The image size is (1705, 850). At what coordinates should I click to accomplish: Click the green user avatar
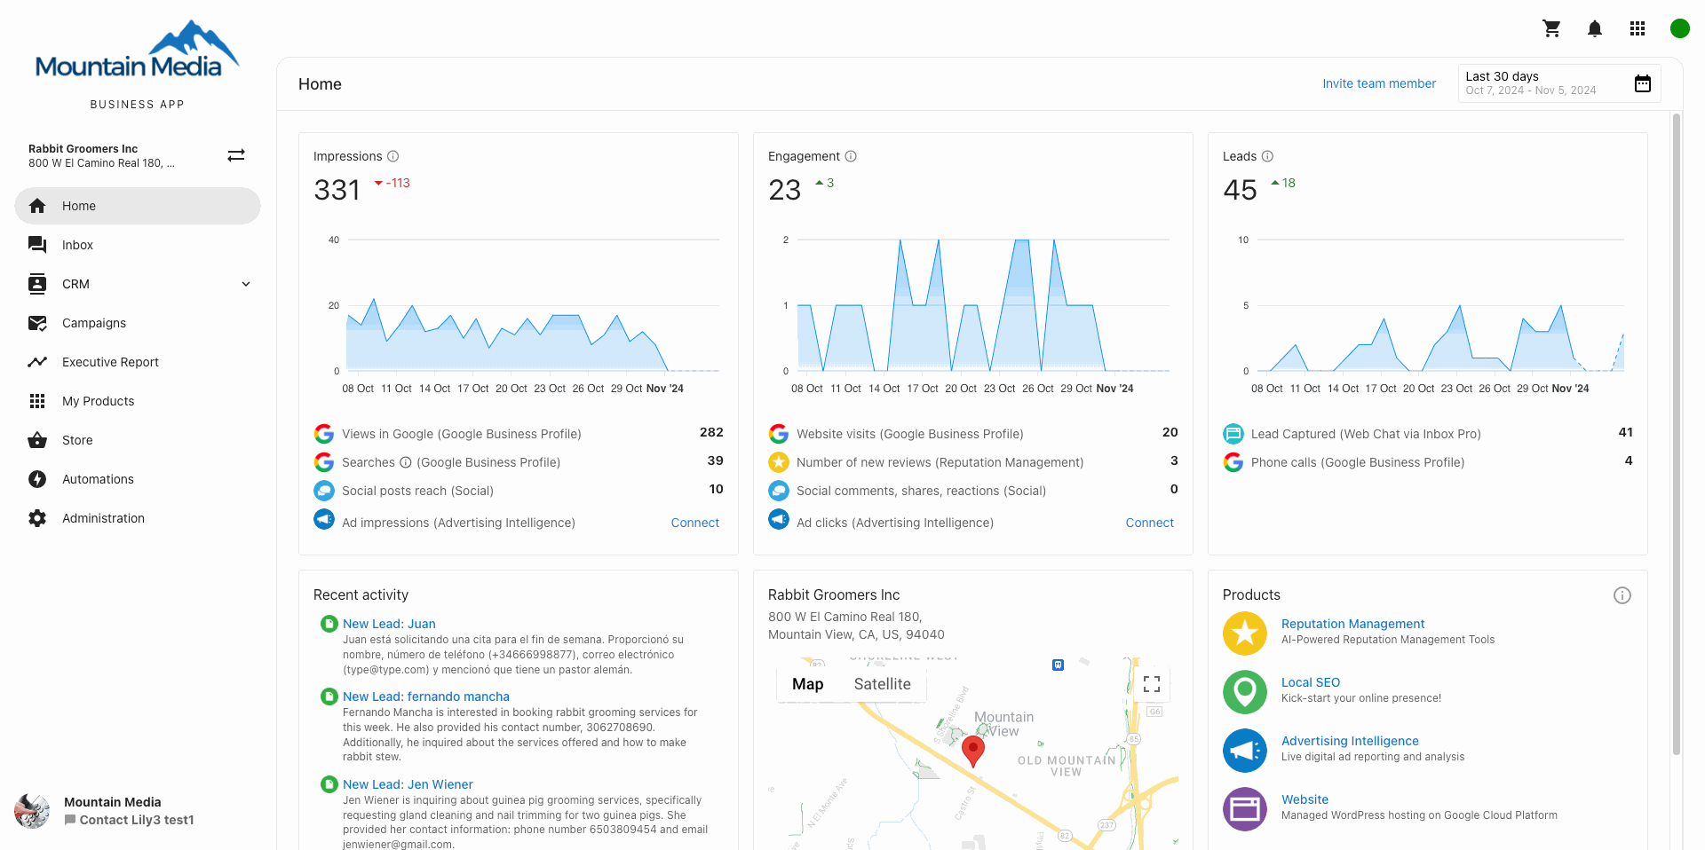pos(1679,28)
